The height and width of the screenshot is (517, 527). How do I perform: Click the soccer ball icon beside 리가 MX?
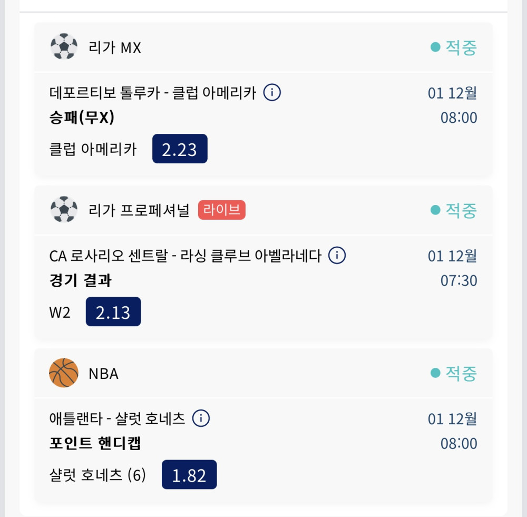[x=64, y=47]
